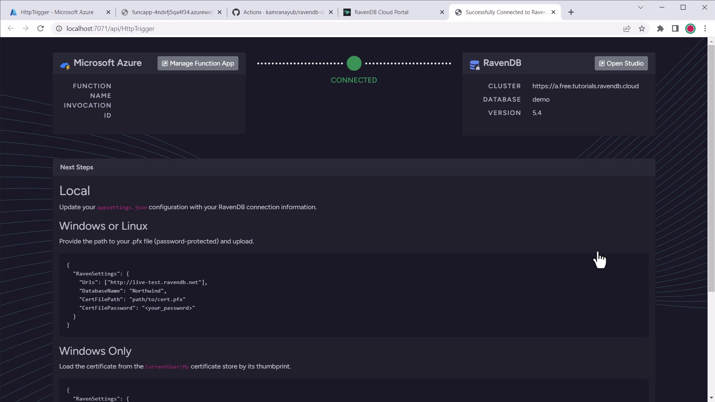The width and height of the screenshot is (715, 402).
Task: Click the Local heading
Action: (74, 191)
